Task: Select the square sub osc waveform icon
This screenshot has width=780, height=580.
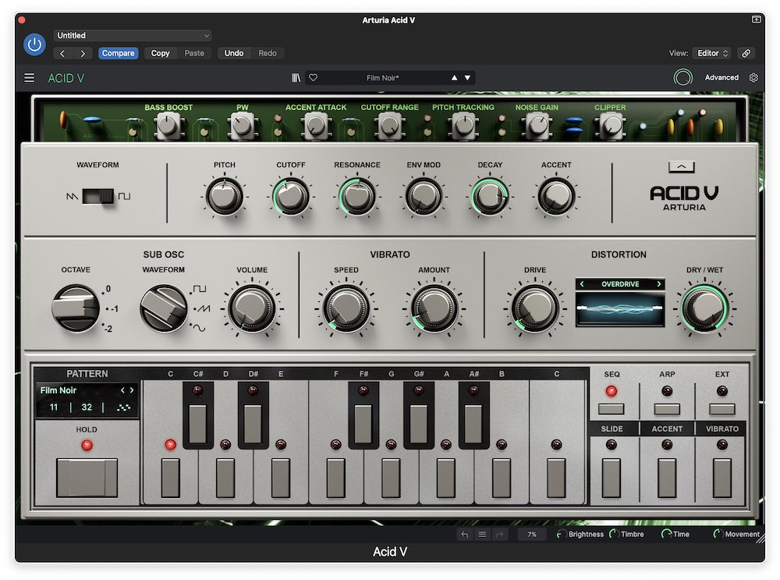Action: [x=200, y=289]
